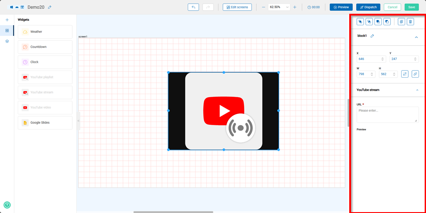The image size is (426, 213).
Task: Click the Save button
Action: tap(411, 7)
